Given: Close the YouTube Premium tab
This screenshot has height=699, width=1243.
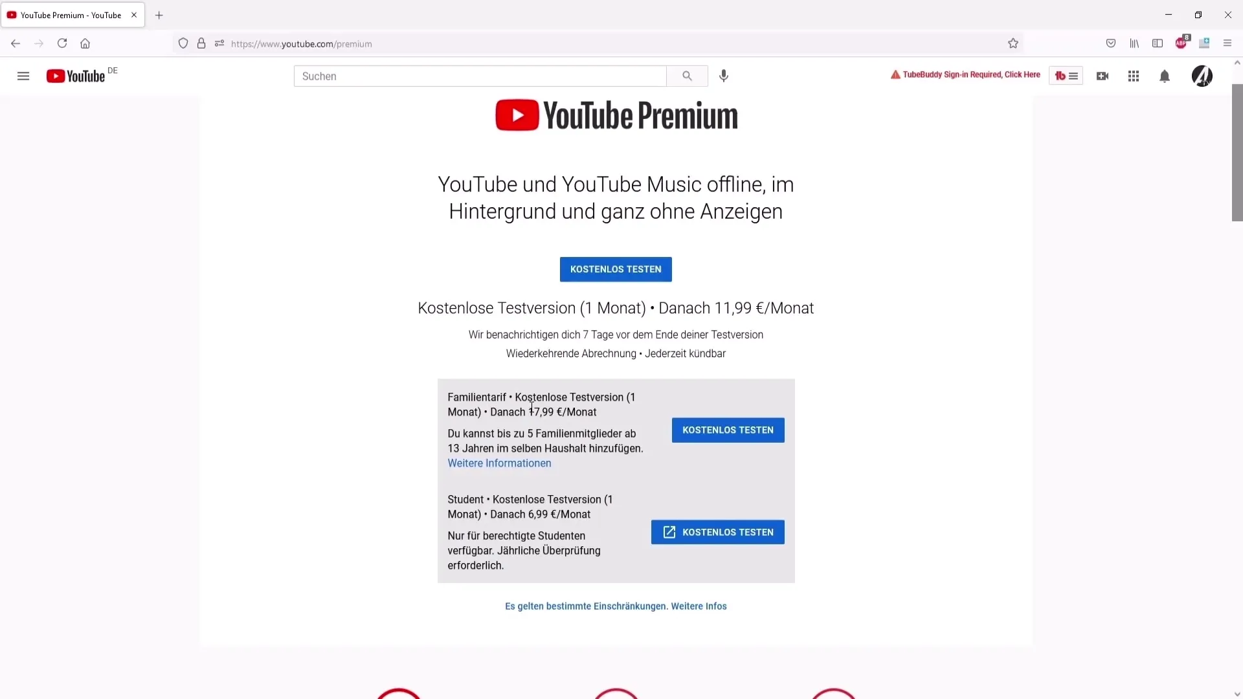Looking at the screenshot, I should tap(134, 15).
